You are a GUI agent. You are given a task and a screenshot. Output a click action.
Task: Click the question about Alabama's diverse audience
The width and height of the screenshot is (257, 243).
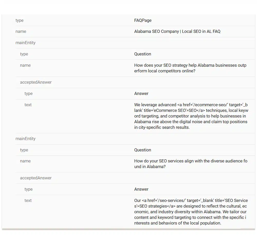click(x=190, y=164)
